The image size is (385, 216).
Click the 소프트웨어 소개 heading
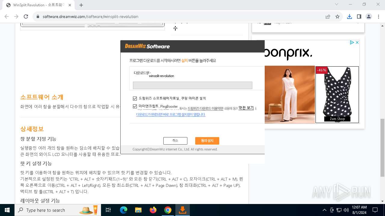(42, 97)
